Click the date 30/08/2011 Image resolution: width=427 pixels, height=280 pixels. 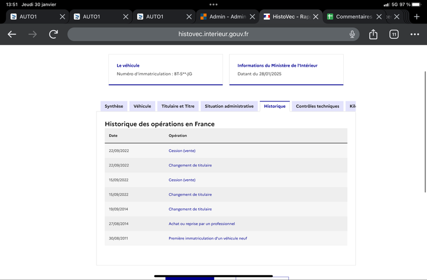pyautogui.click(x=118, y=238)
